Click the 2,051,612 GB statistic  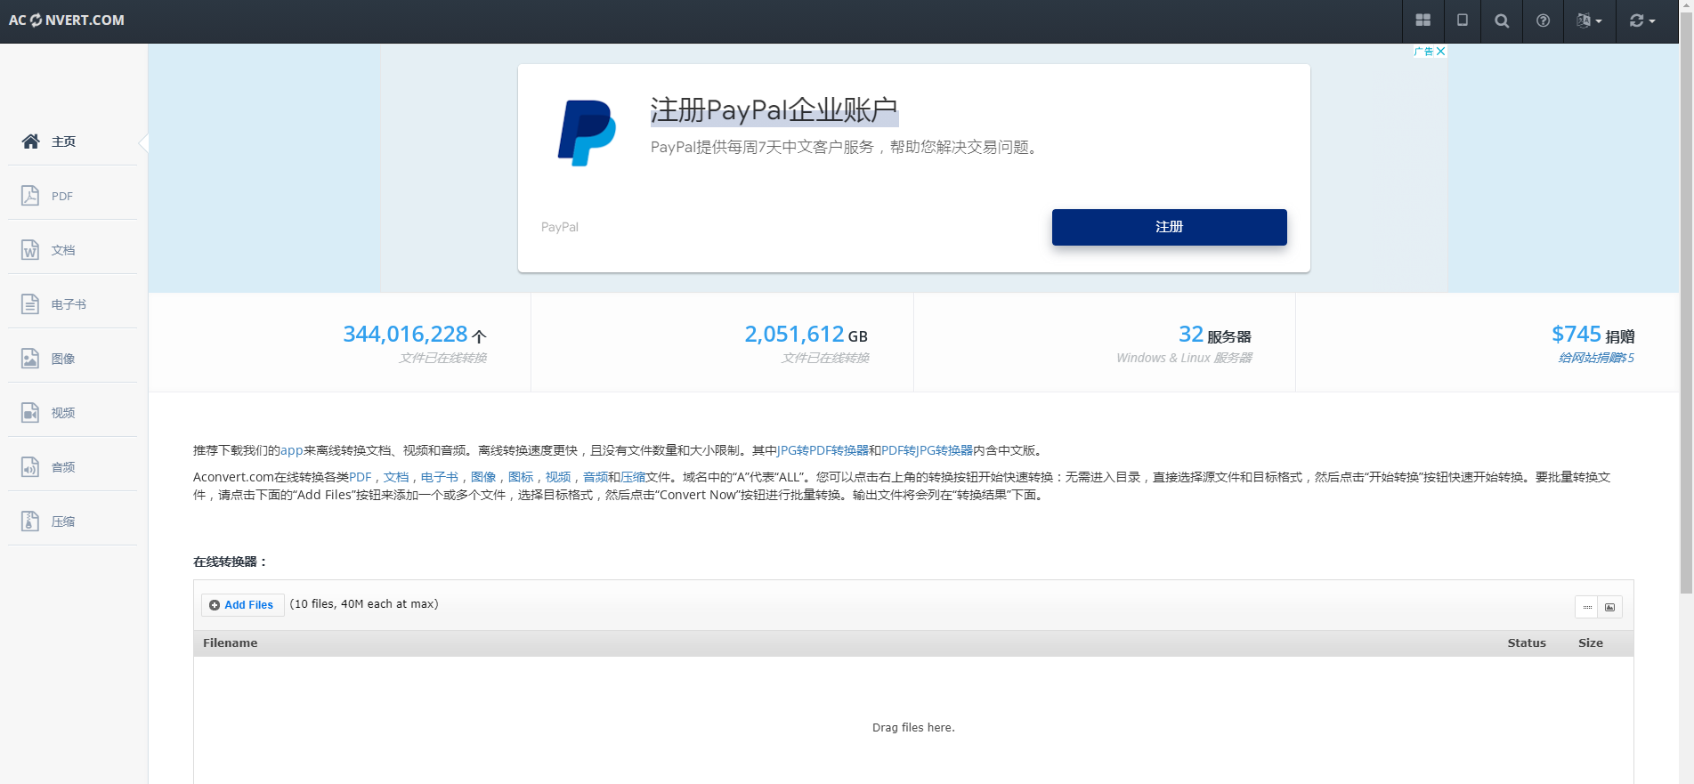(806, 335)
